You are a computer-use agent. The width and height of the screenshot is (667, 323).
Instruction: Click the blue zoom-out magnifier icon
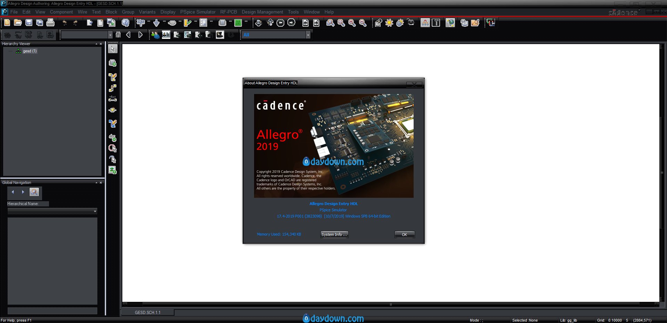[x=363, y=23]
